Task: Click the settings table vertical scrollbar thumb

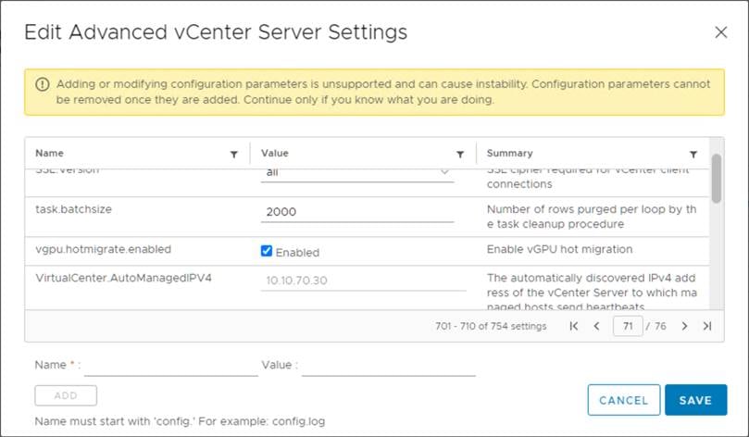Action: [716, 179]
